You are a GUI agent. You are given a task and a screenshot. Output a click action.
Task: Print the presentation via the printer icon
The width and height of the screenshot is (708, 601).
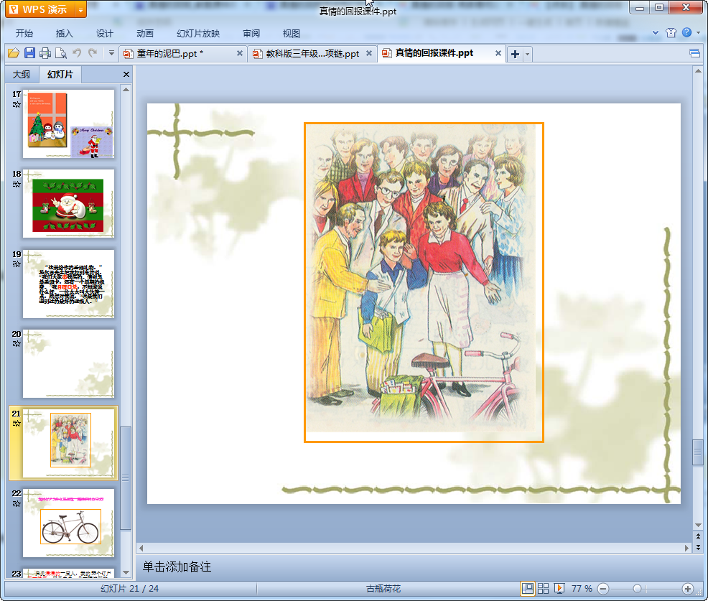[45, 53]
